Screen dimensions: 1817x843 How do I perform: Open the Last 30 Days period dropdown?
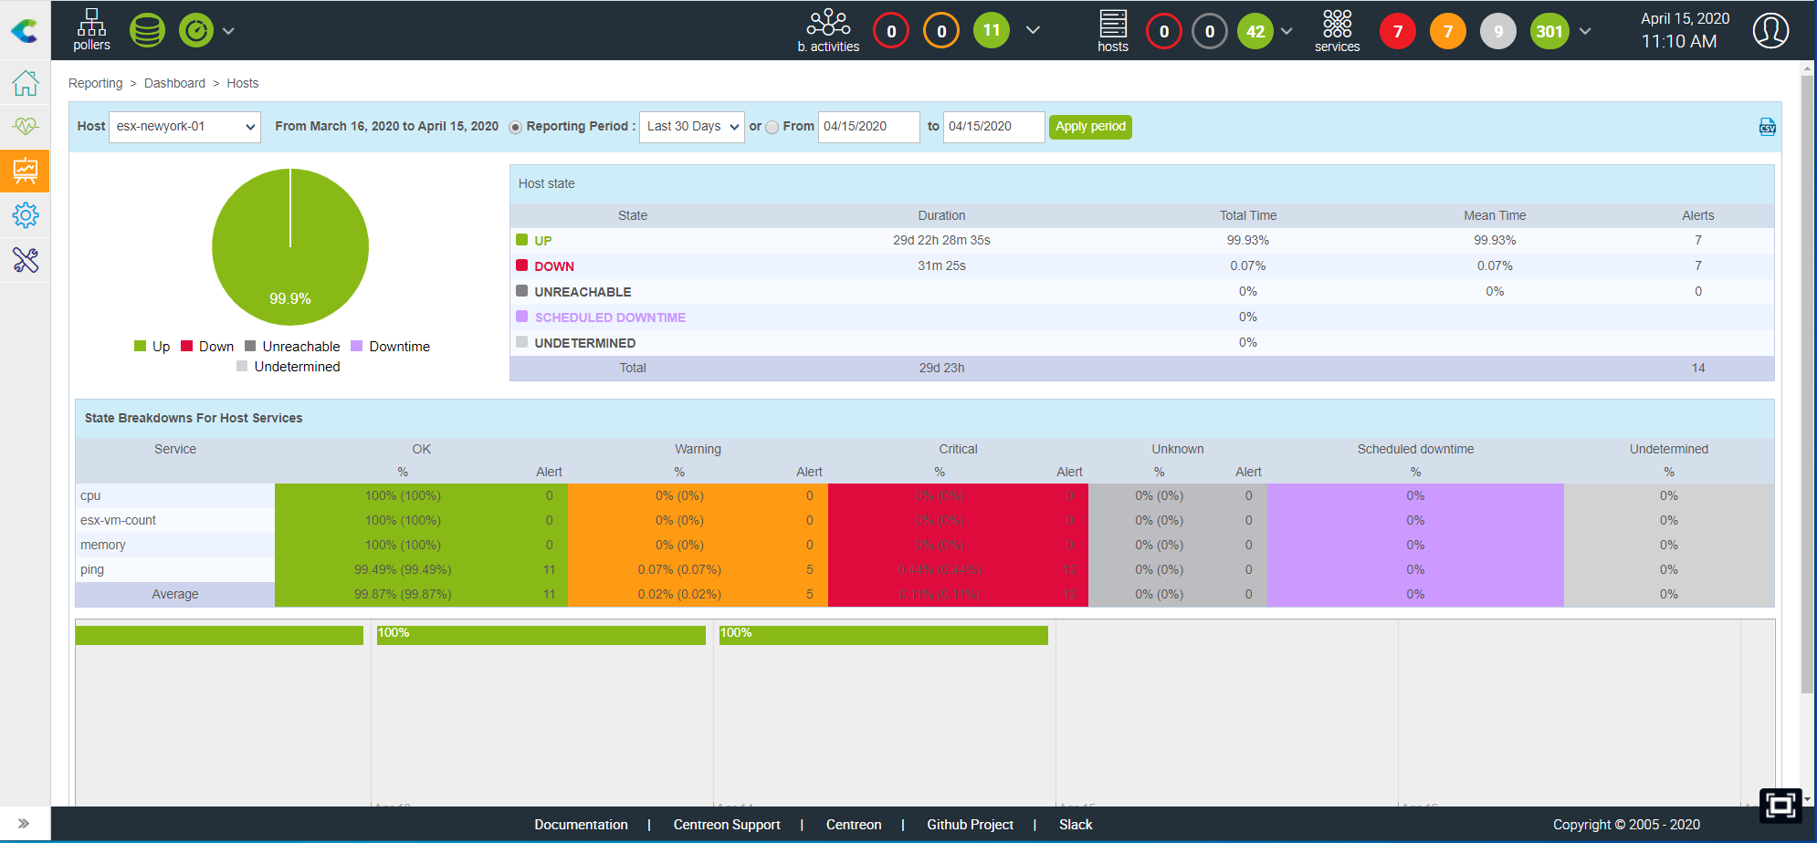(691, 127)
